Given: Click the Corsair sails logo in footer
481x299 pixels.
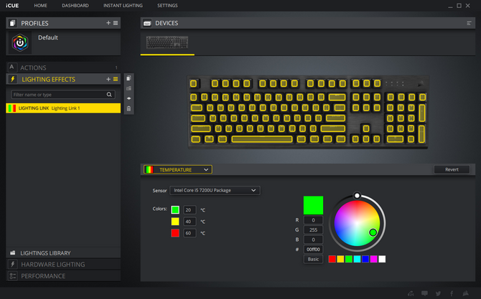Looking at the screenshot, I should 465,293.
